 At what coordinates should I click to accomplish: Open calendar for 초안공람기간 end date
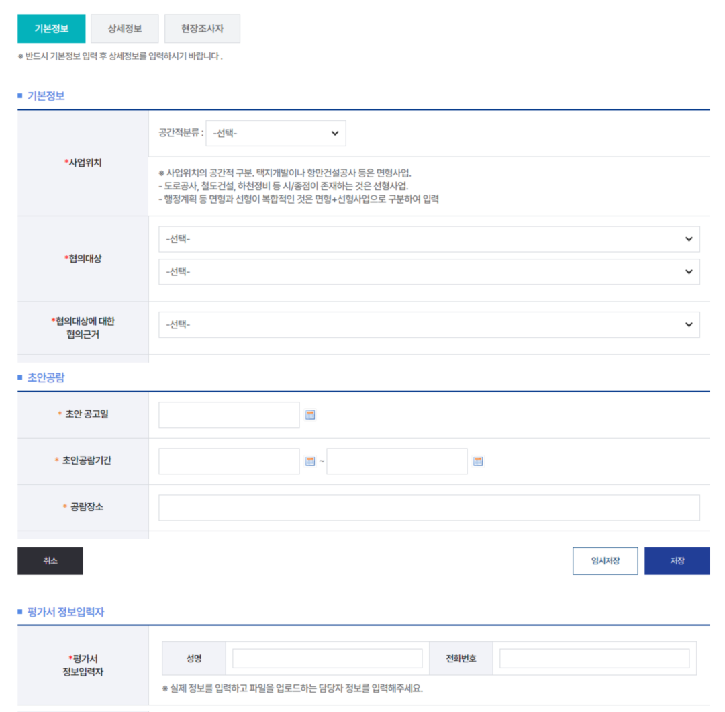coord(478,461)
